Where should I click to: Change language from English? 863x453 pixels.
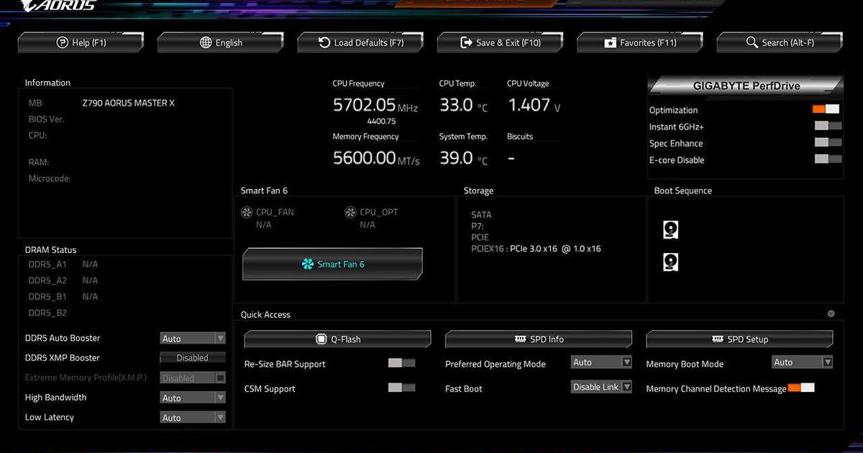pos(221,43)
